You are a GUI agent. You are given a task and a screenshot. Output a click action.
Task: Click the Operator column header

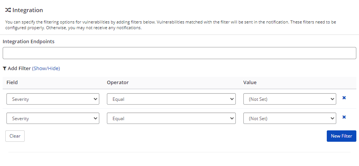[x=118, y=82]
